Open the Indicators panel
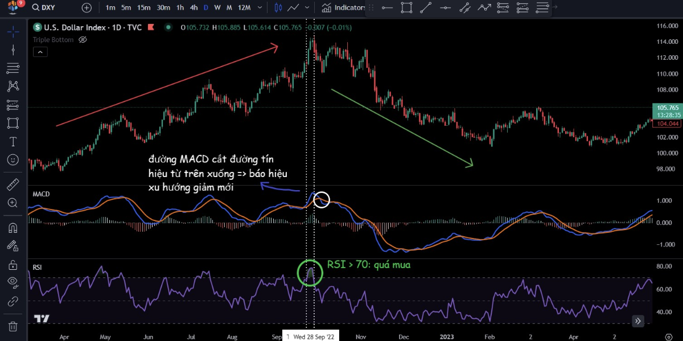Viewport: 683px width, 341px height. pyautogui.click(x=344, y=8)
